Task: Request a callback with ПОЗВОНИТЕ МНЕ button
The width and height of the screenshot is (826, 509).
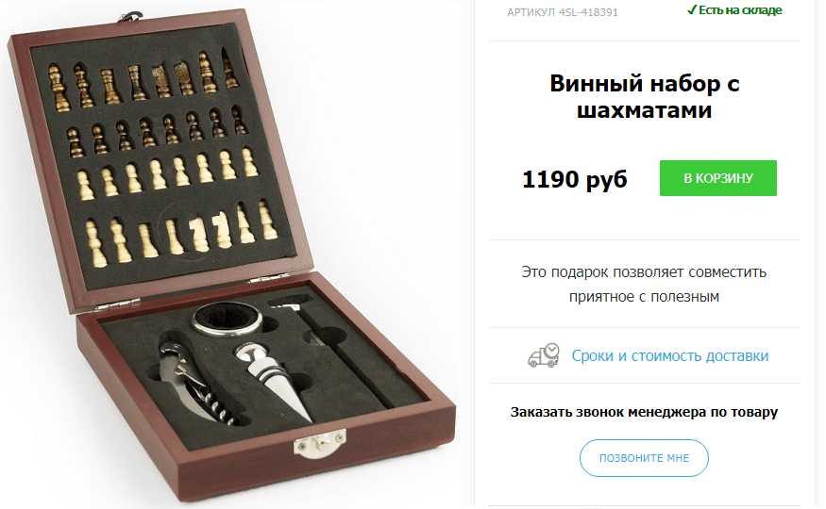Action: point(644,458)
